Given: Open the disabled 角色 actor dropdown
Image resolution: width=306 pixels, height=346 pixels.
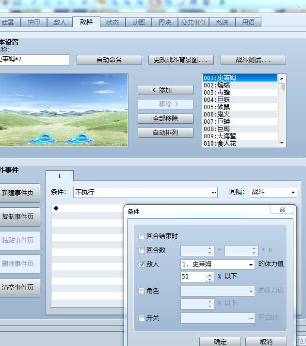Looking at the screenshot, I should click(218, 291).
